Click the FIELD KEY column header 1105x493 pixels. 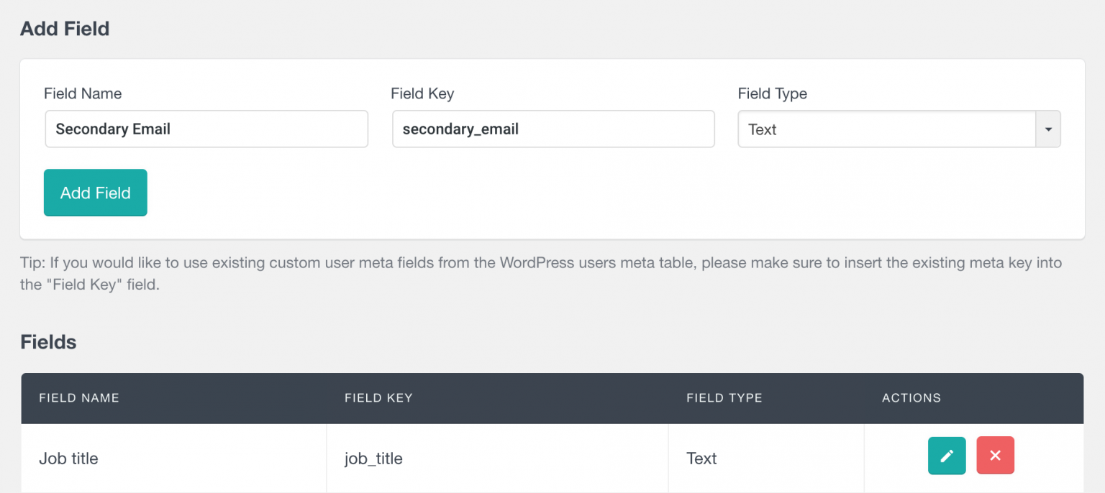pyautogui.click(x=378, y=397)
